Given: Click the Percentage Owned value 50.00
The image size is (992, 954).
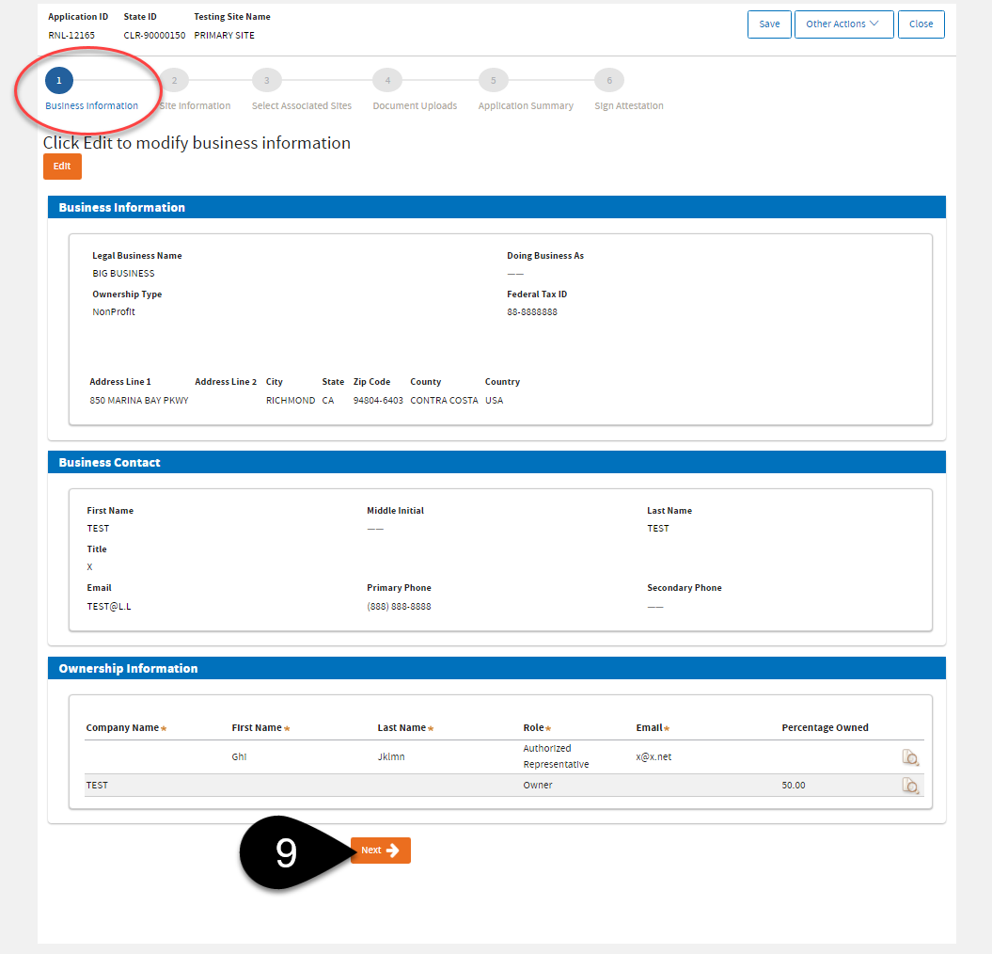Looking at the screenshot, I should (x=794, y=785).
